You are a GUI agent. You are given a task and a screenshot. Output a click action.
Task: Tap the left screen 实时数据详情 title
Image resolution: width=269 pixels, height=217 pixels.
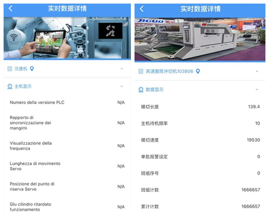pos(67,8)
